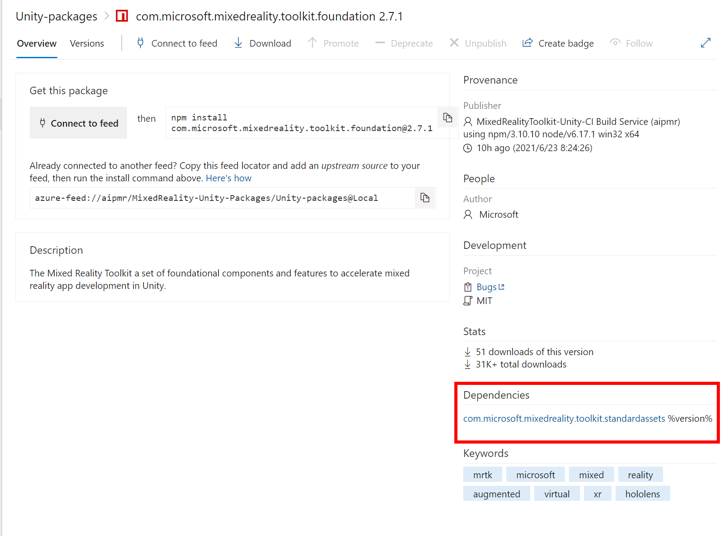Click the toolbar Connect to feed label
Viewport: 723px width, 536px height.
tap(184, 44)
